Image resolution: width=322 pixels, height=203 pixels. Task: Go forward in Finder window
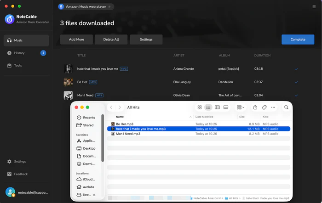(x=120, y=107)
